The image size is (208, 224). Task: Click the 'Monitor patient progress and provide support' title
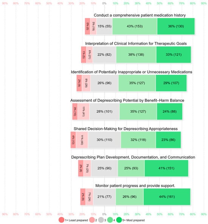[135, 186]
